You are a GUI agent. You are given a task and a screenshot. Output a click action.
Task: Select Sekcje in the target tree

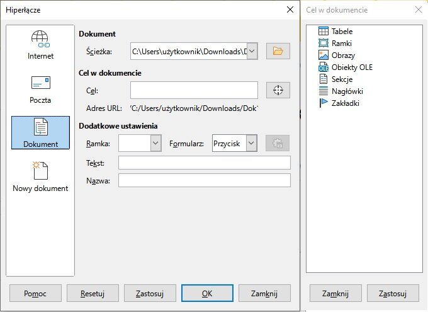342,79
